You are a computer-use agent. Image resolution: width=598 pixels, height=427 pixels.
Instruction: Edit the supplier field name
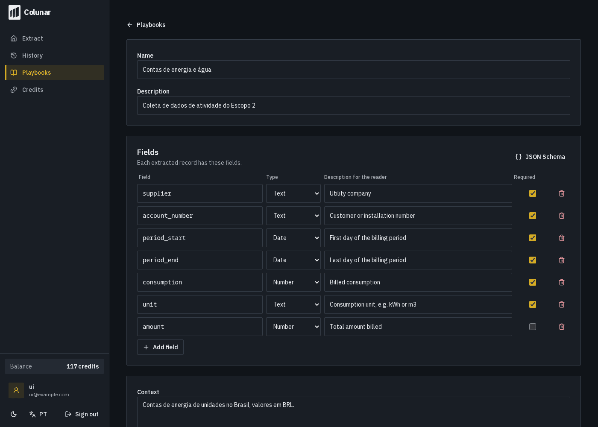click(x=200, y=193)
